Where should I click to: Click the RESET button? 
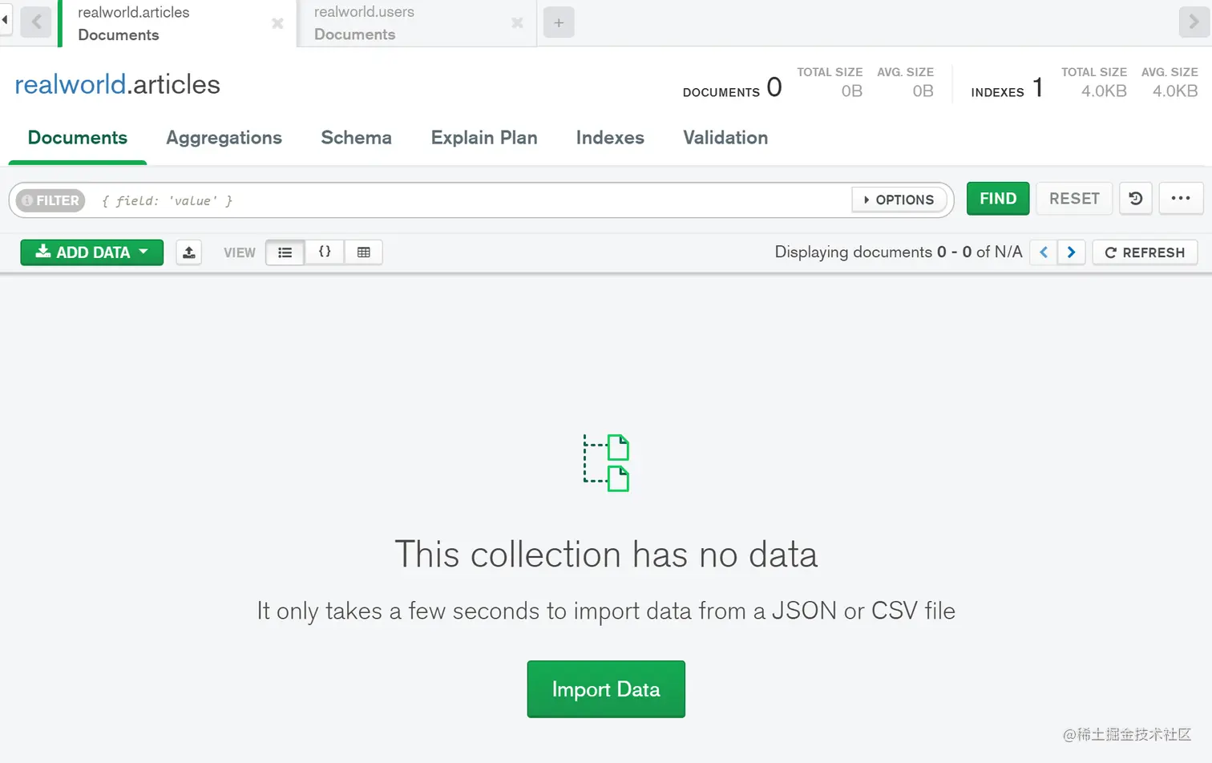(x=1074, y=199)
